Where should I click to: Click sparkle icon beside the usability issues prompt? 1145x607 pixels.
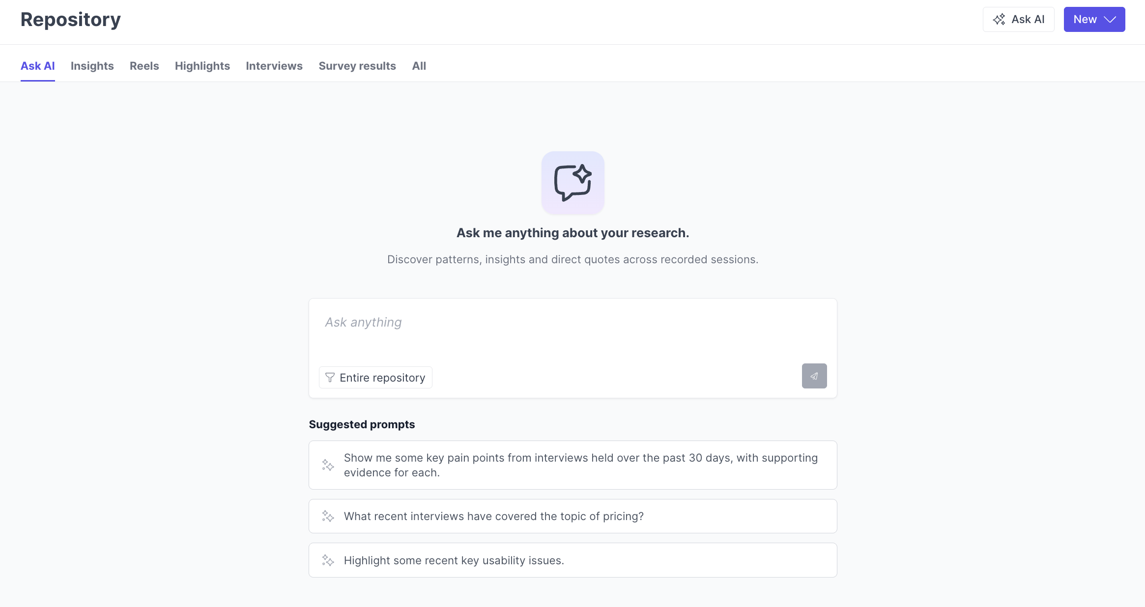point(328,560)
